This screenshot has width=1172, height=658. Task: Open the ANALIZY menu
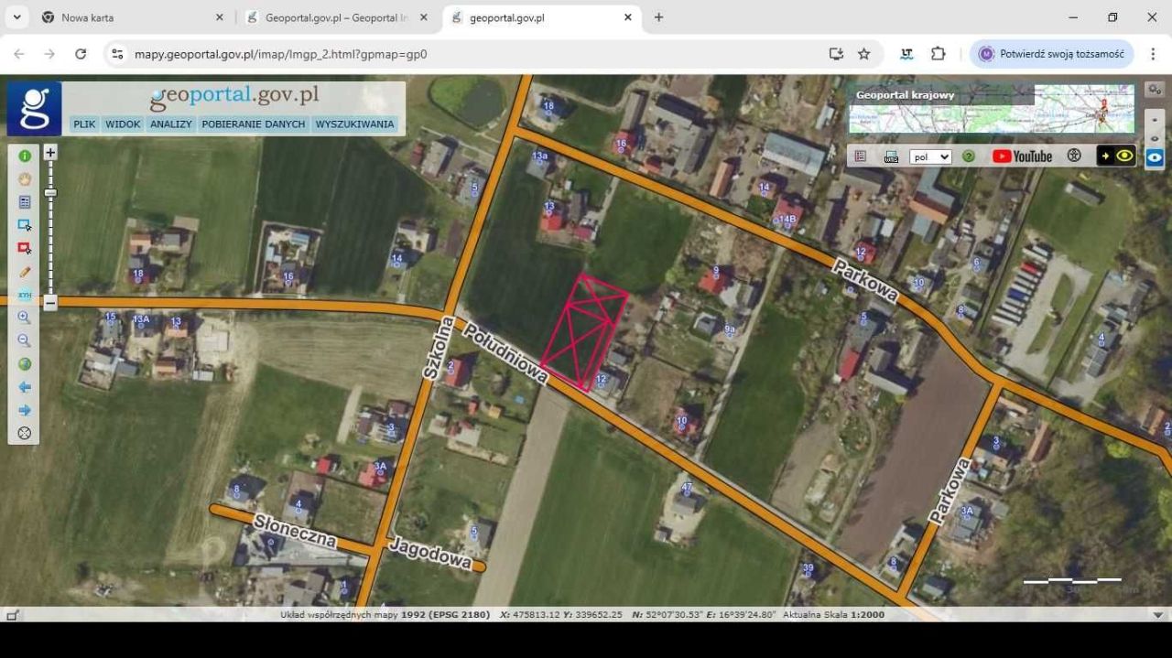point(170,124)
